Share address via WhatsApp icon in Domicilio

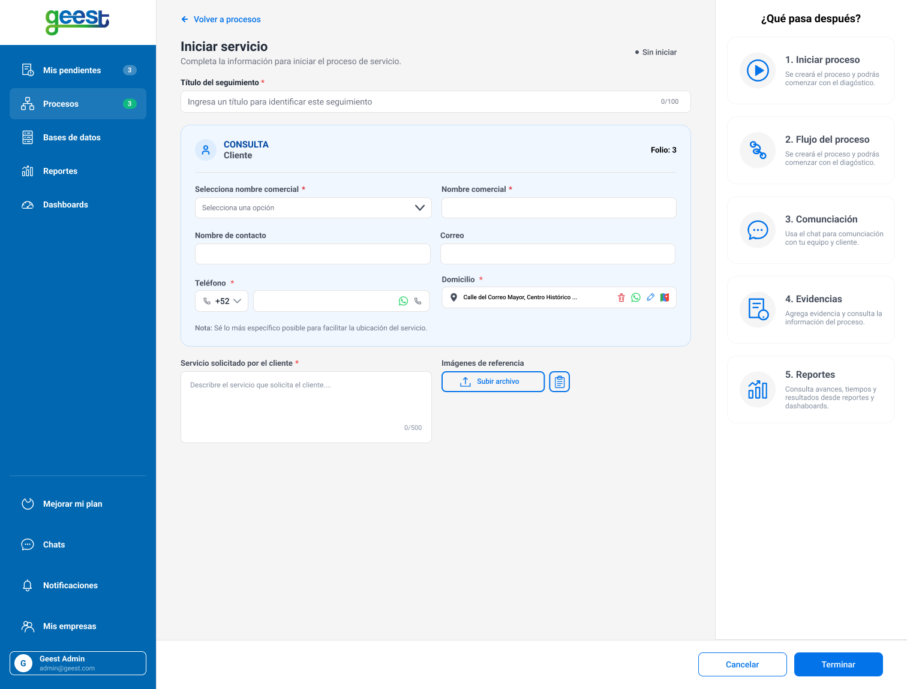[x=636, y=297]
